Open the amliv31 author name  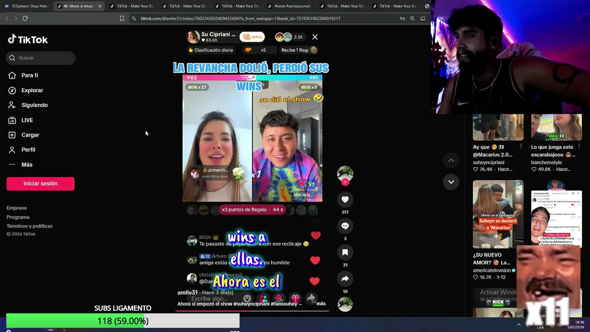[x=187, y=292]
